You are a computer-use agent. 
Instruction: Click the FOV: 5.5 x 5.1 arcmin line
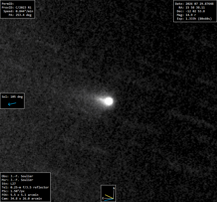(20, 195)
